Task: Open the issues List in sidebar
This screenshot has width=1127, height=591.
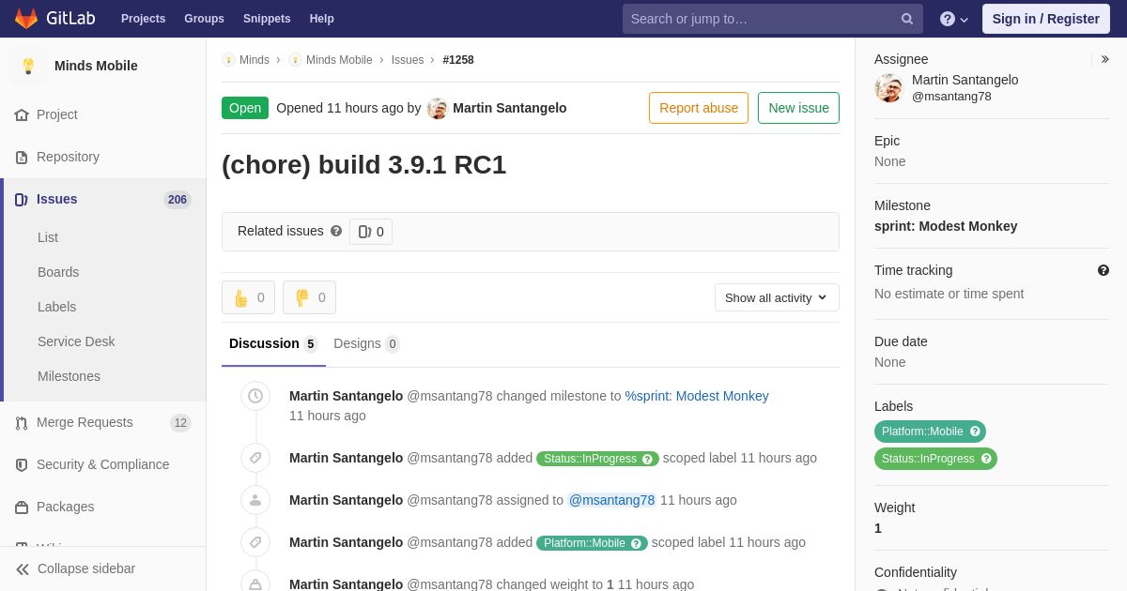Action: coord(48,237)
